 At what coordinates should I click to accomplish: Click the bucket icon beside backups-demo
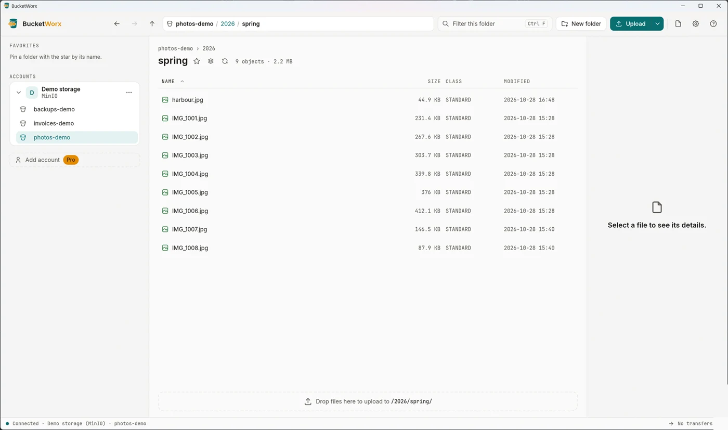tap(23, 109)
